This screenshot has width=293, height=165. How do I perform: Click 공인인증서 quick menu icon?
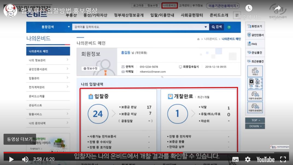point(255,35)
